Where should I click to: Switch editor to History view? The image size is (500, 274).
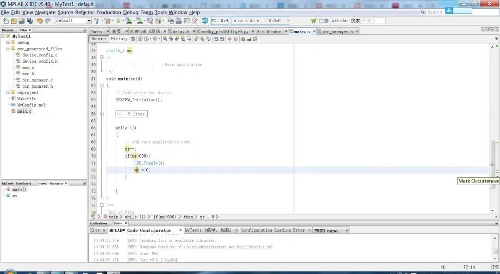coord(119,39)
